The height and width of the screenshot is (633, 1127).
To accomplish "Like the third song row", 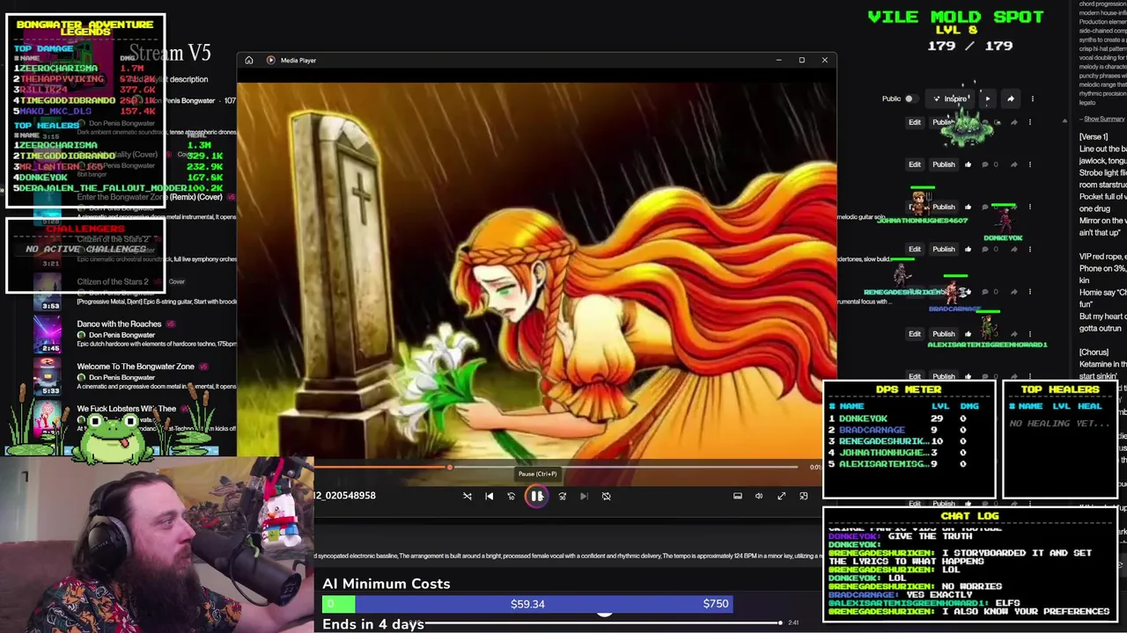I will [968, 207].
